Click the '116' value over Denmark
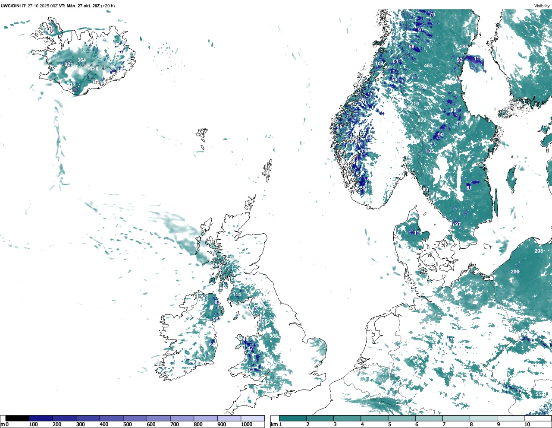 pos(418,233)
